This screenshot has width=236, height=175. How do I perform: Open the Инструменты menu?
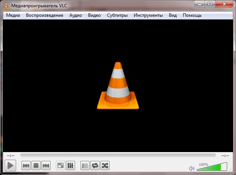pyautogui.click(x=148, y=15)
